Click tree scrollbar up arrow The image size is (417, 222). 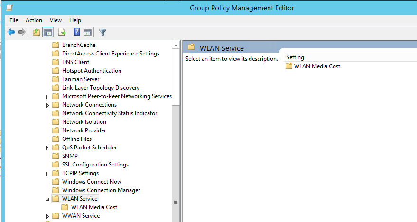pos(176,46)
